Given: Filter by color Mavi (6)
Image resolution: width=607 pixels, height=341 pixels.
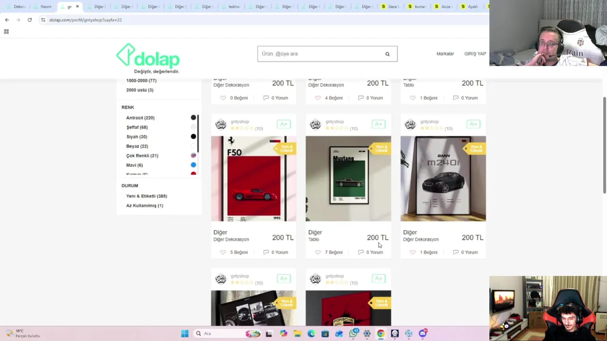Looking at the screenshot, I should click(135, 165).
